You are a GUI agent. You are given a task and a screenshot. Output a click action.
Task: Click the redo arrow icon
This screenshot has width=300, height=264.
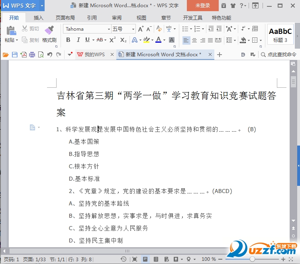[x=59, y=55]
